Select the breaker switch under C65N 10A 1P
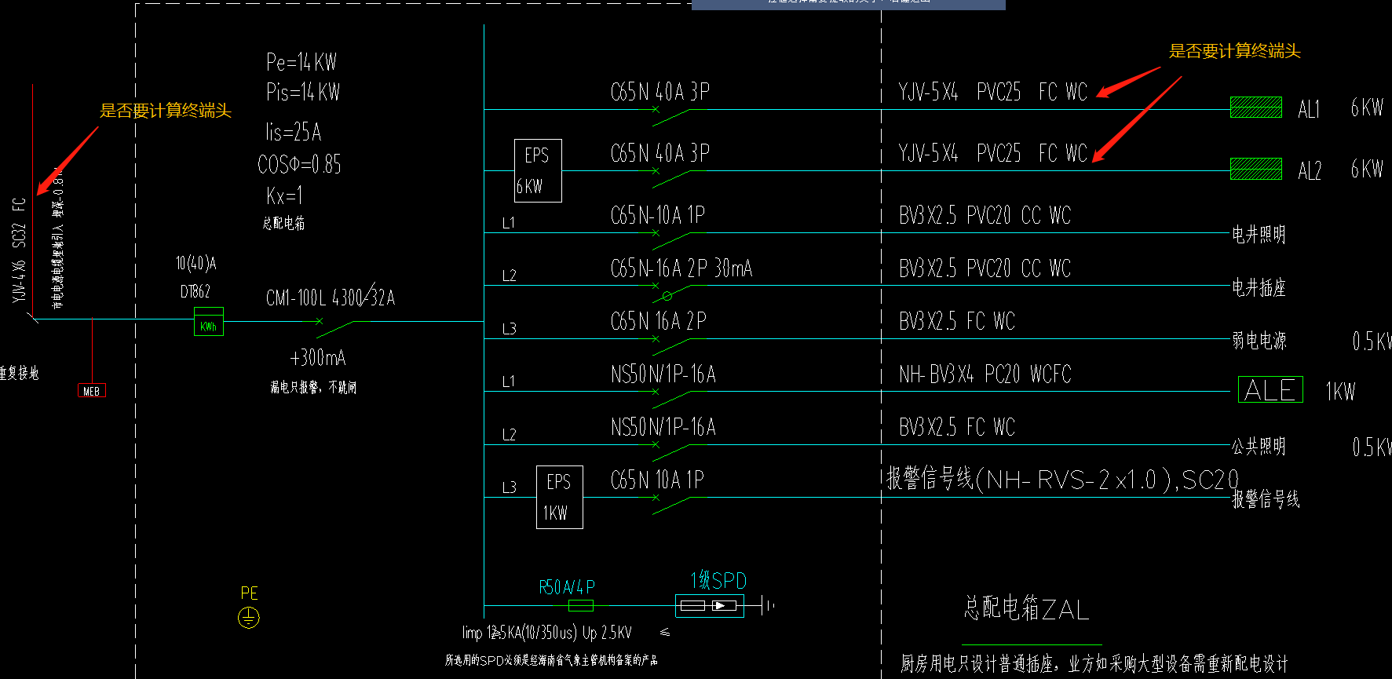 [670, 505]
